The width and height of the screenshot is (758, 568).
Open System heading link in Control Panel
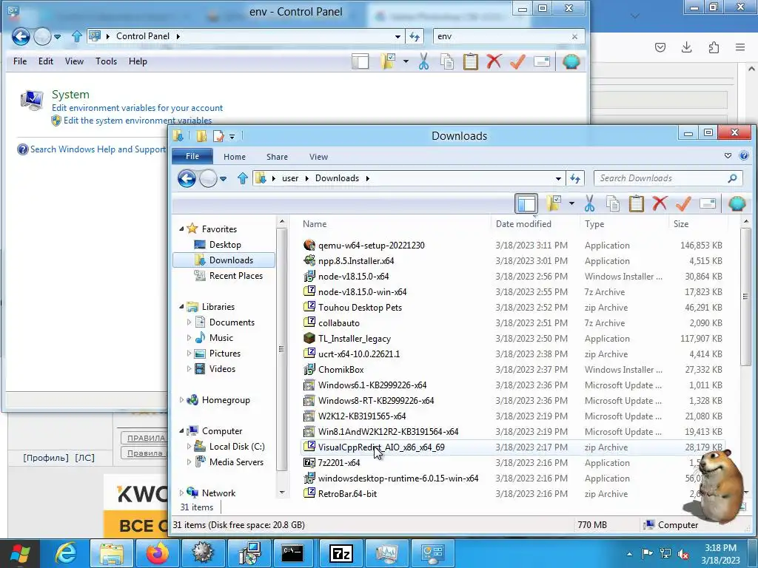click(70, 94)
